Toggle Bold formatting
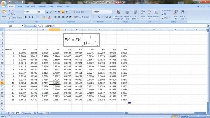The image size is (210, 118). pyautogui.click(x=26, y=17)
